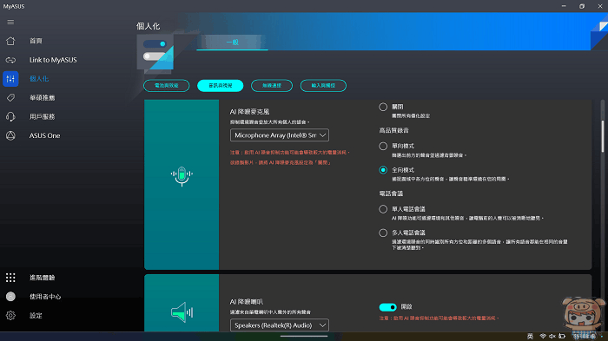
Task: Select the 全向模式 recording radio option
Action: (x=383, y=170)
